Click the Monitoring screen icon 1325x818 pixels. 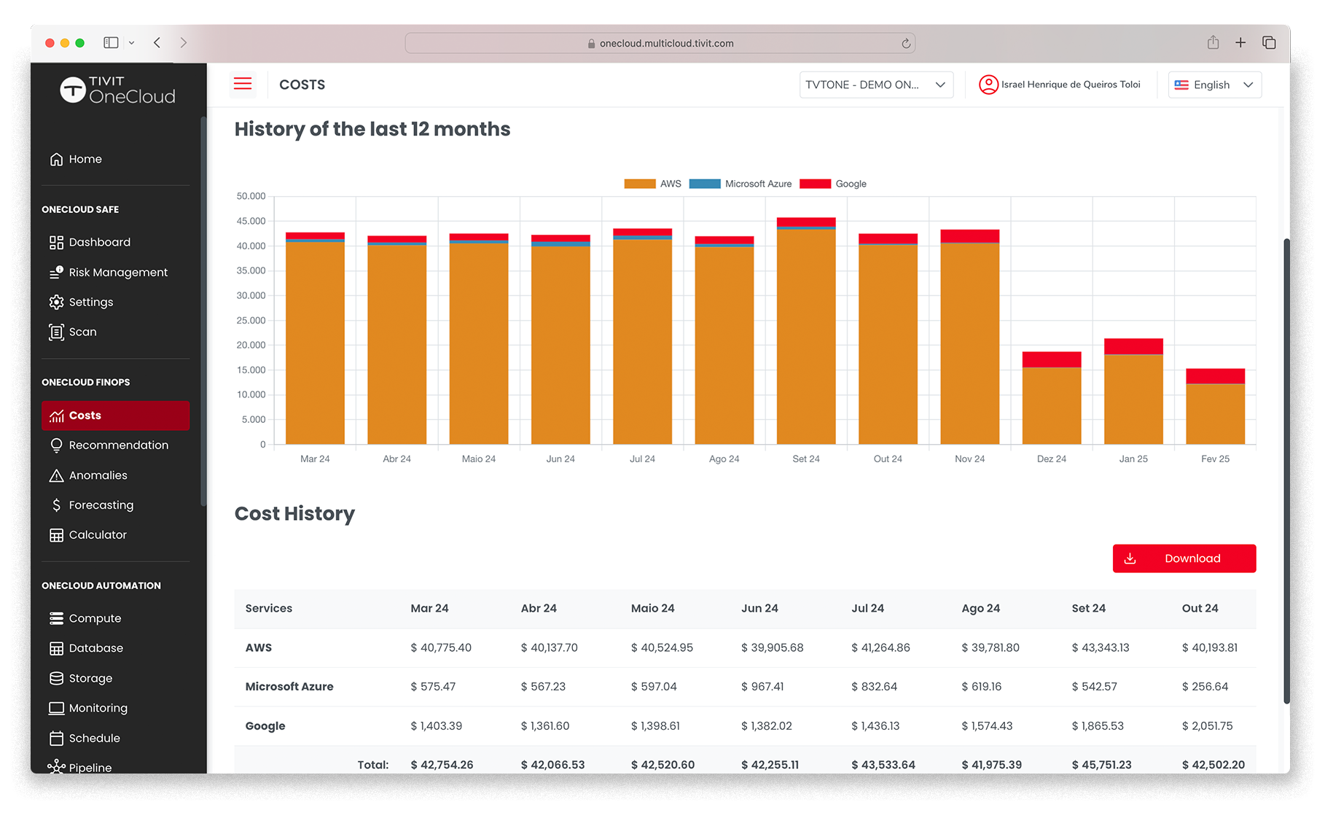[x=56, y=708]
